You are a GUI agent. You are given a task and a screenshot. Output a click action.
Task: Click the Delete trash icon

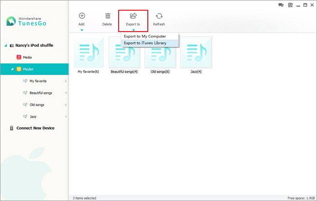(107, 16)
